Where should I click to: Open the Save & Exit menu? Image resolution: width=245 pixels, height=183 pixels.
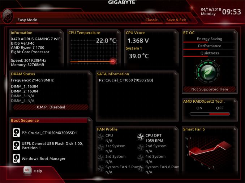176,20
